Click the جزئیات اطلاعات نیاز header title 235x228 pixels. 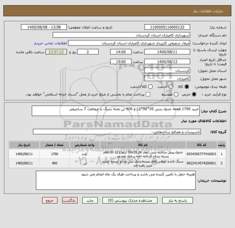(208, 11)
